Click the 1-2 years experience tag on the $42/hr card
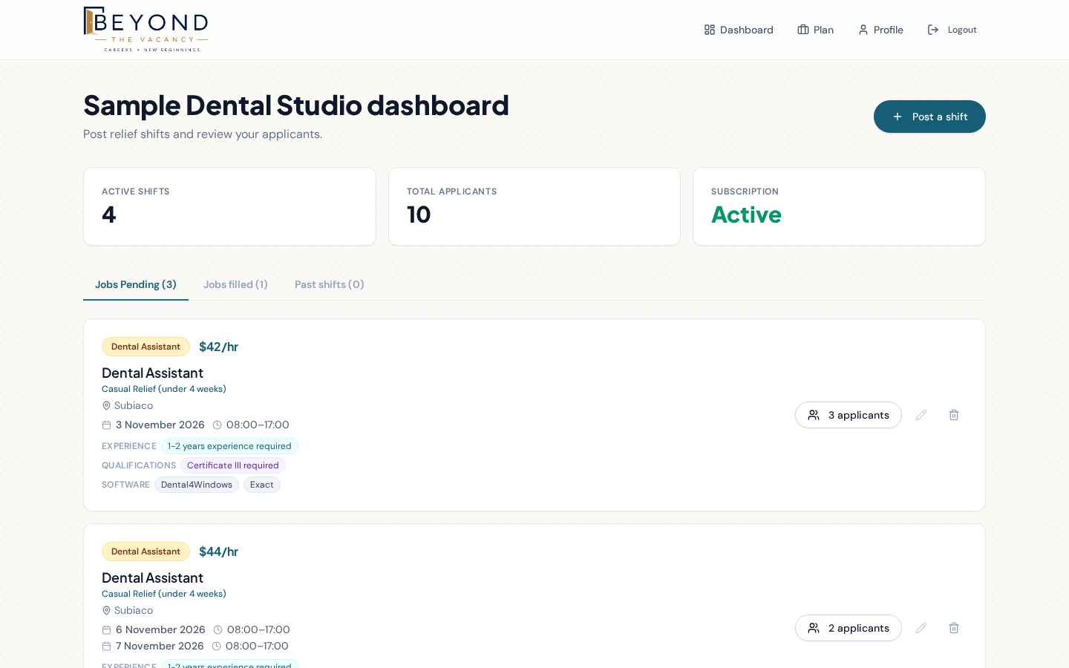This screenshot has width=1069, height=668. point(229,446)
